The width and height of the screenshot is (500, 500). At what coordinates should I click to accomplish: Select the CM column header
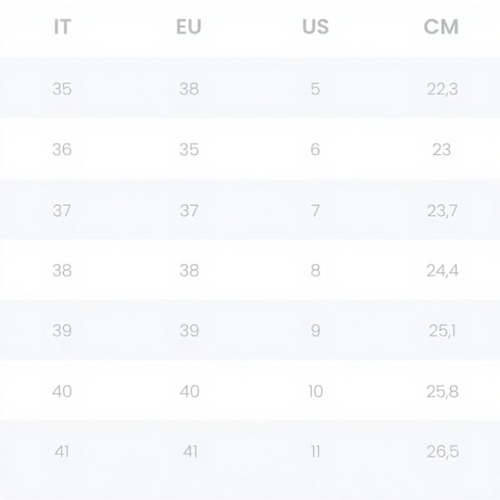pyautogui.click(x=442, y=27)
